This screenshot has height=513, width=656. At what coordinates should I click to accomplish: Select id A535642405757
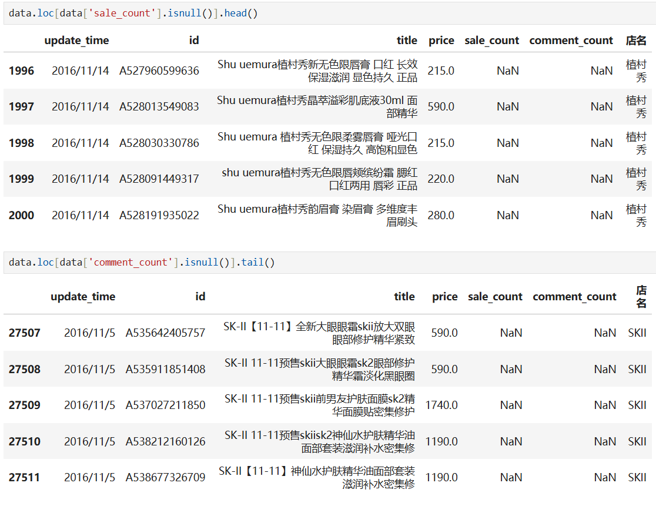point(165,333)
